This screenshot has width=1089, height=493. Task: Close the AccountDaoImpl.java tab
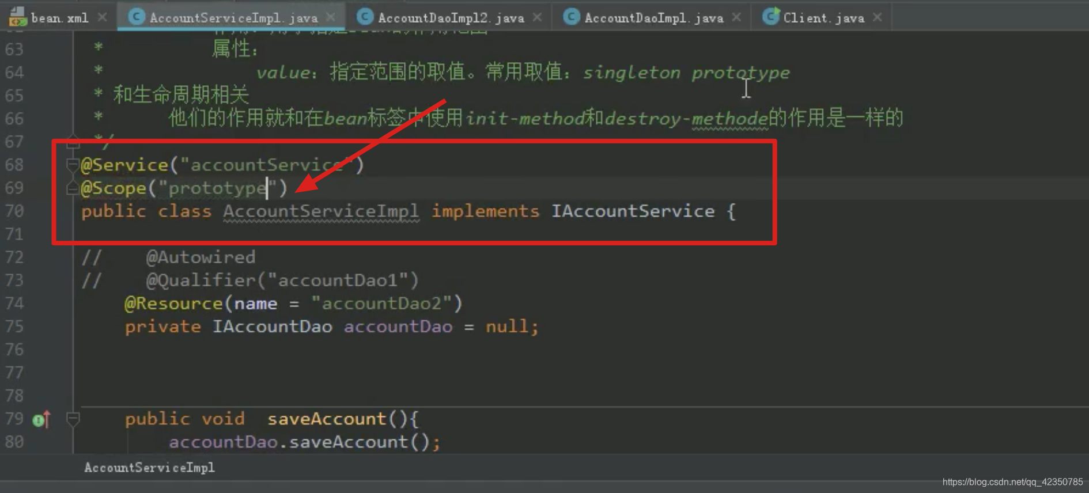coord(736,17)
